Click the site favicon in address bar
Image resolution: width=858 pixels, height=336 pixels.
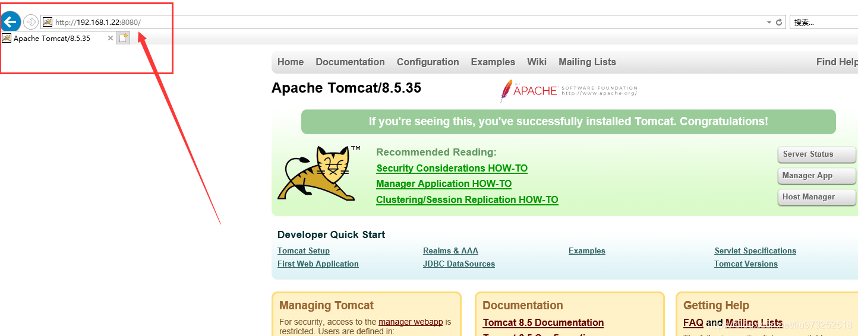[48, 22]
